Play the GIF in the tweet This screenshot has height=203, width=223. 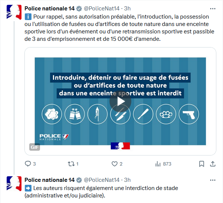[120, 101]
